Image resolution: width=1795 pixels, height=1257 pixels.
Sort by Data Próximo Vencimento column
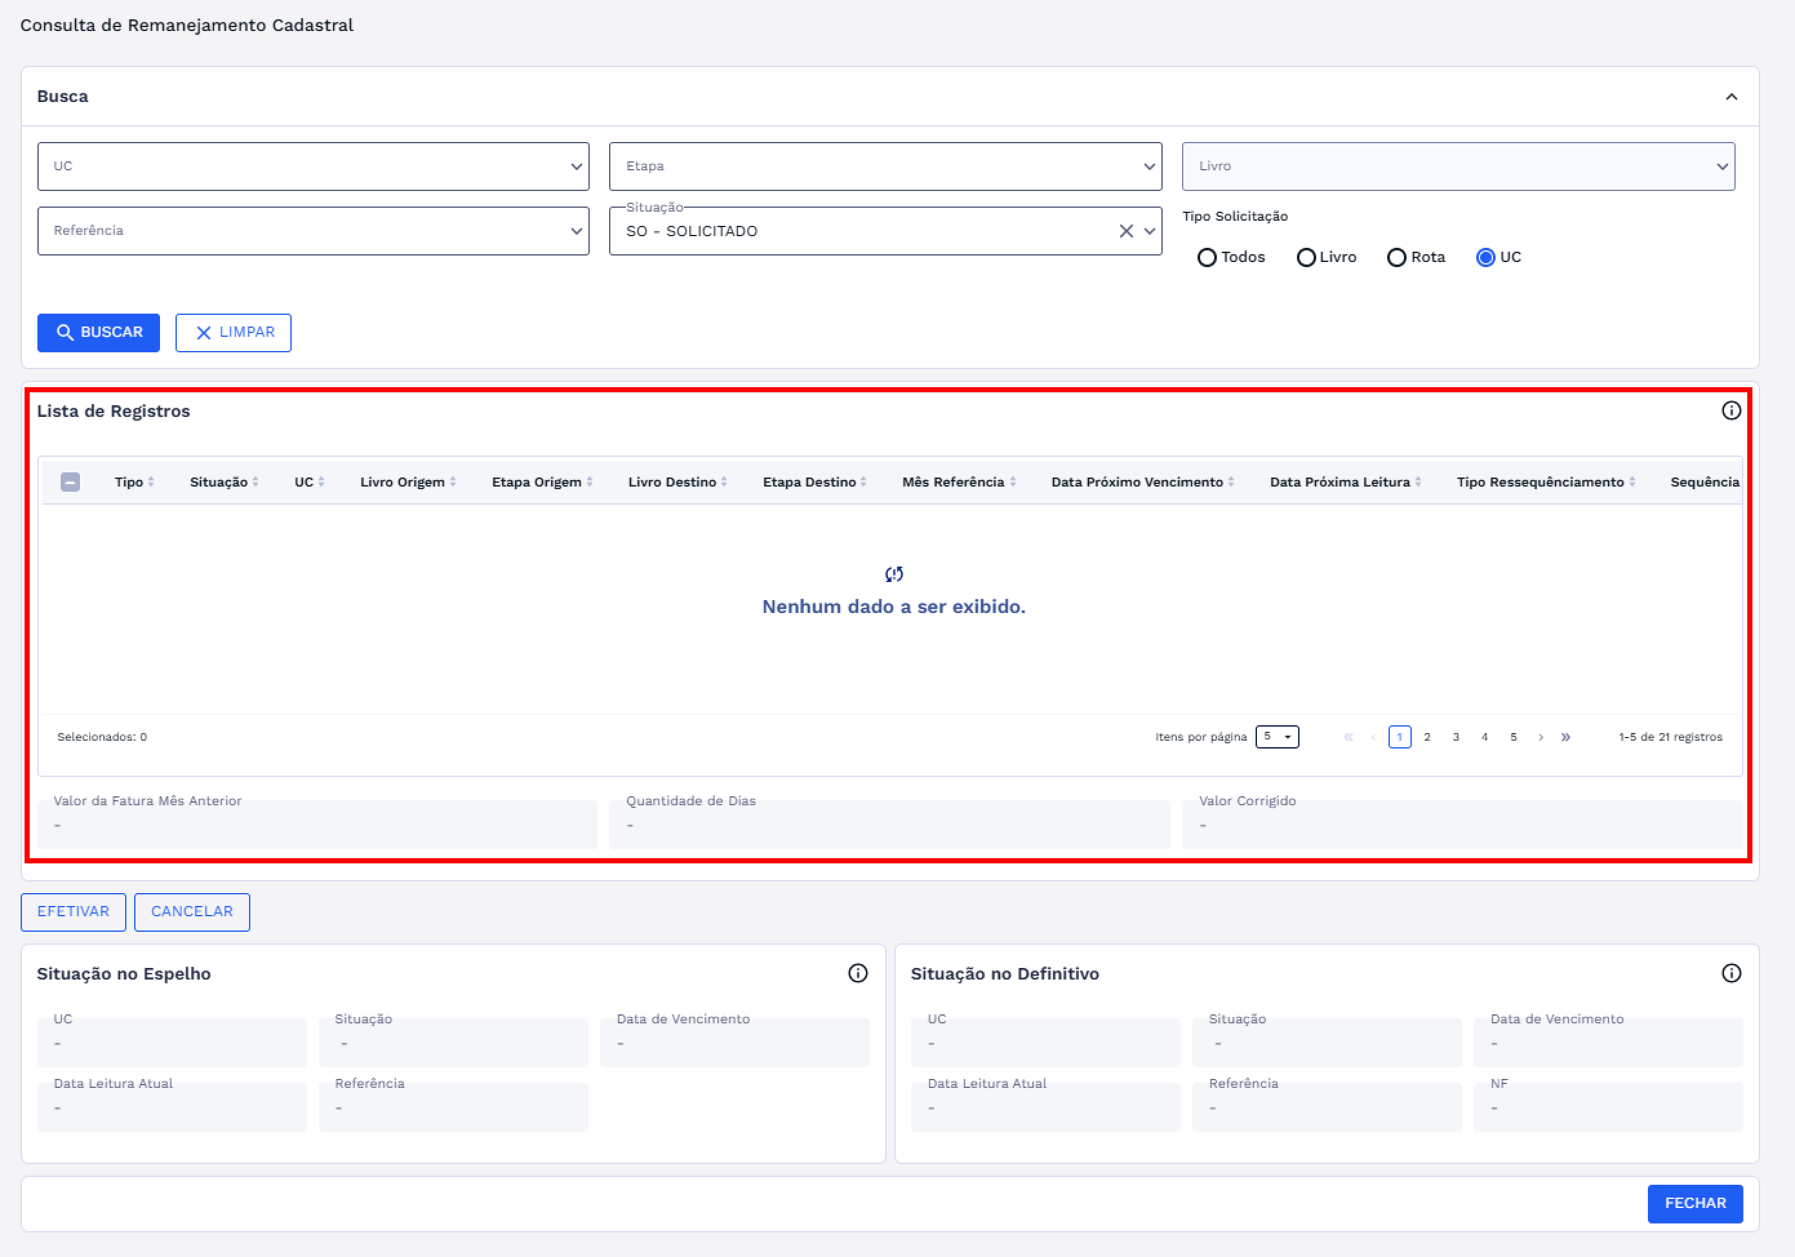coord(1142,481)
